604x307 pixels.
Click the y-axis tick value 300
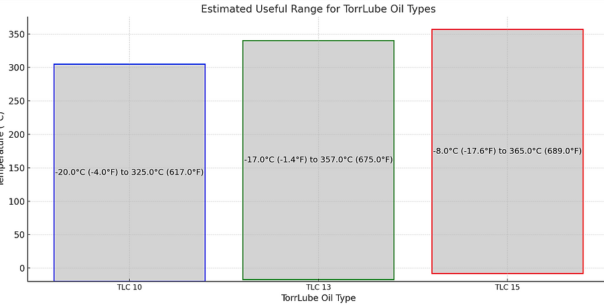(17, 68)
